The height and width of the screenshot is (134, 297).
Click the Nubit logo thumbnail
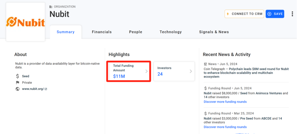click(25, 22)
